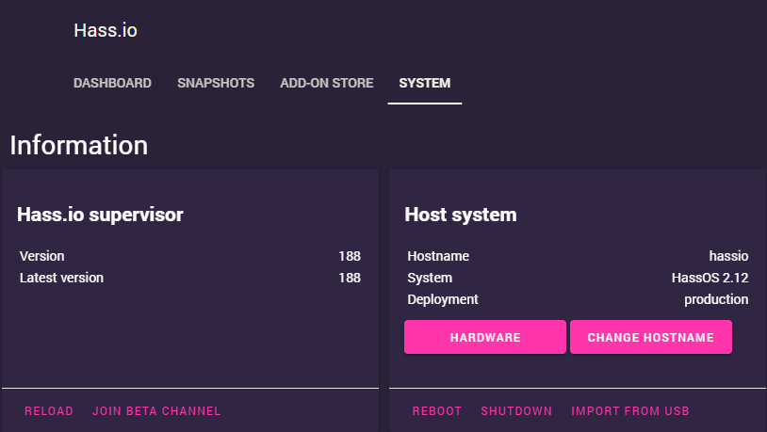767x432 pixels.
Task: Click the Latest version row value
Action: click(x=350, y=278)
